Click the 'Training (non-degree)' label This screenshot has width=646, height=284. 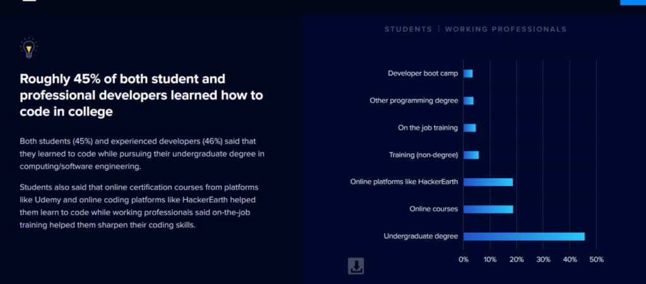pyautogui.click(x=423, y=155)
